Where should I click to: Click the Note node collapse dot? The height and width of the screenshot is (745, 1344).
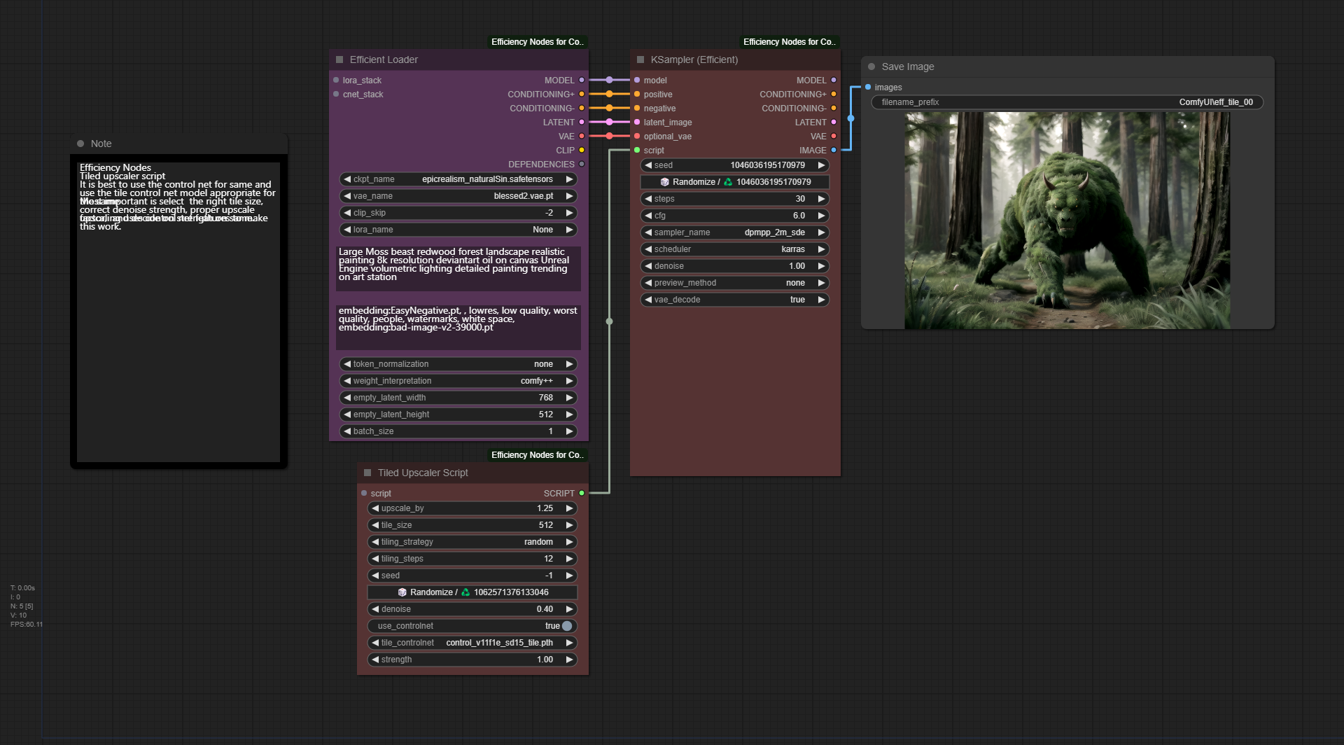click(x=80, y=144)
